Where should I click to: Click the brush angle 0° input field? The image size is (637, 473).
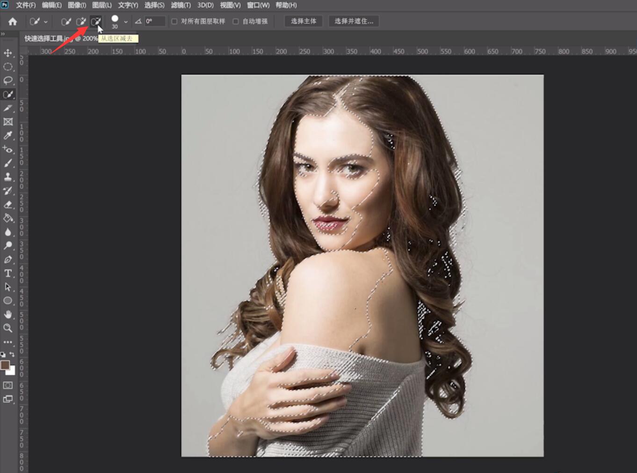pos(155,21)
